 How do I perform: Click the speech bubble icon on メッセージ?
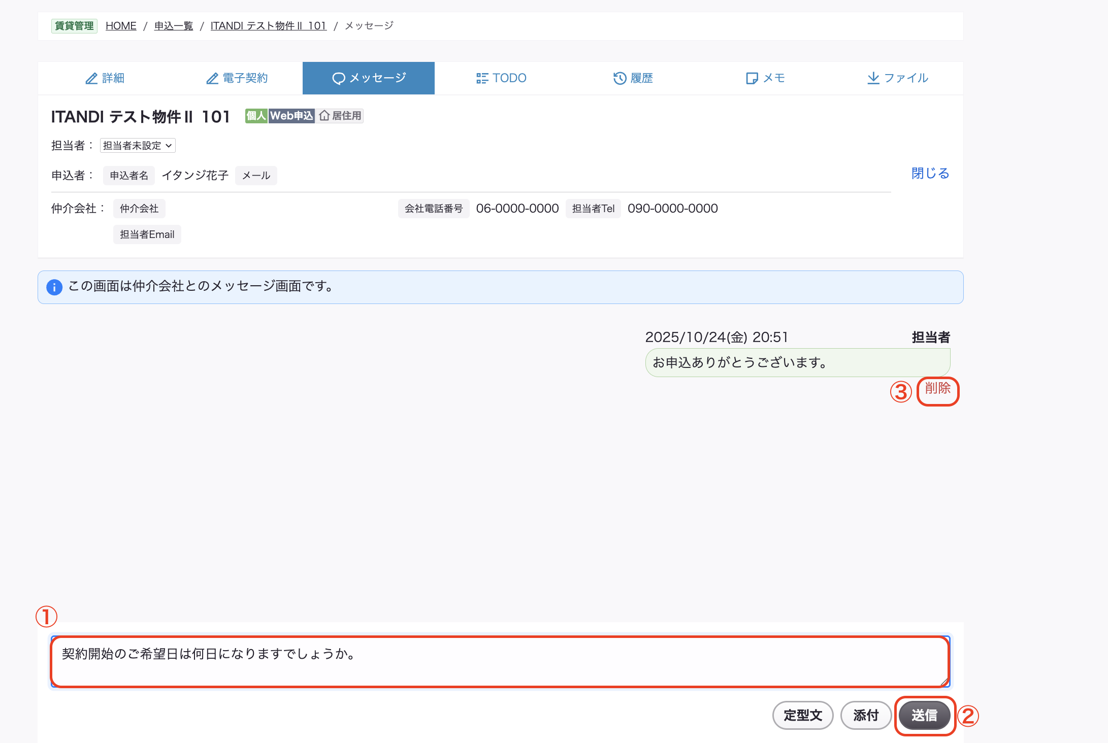[x=339, y=78]
